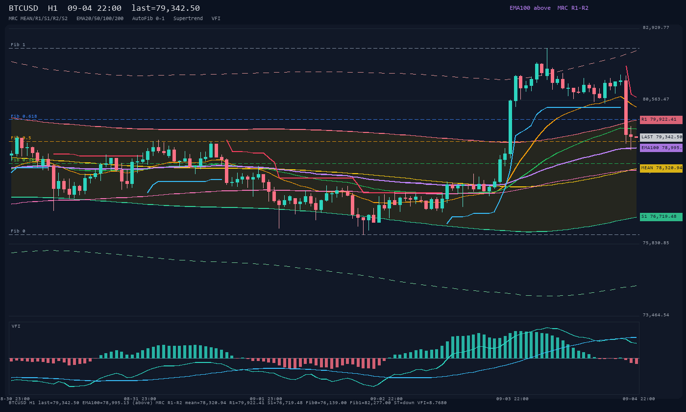Image resolution: width=686 pixels, height=412 pixels.
Task: Click the 'Fib 0' level label
Action: click(18, 231)
